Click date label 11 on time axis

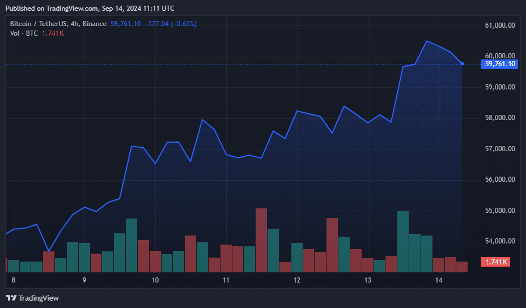(226, 280)
